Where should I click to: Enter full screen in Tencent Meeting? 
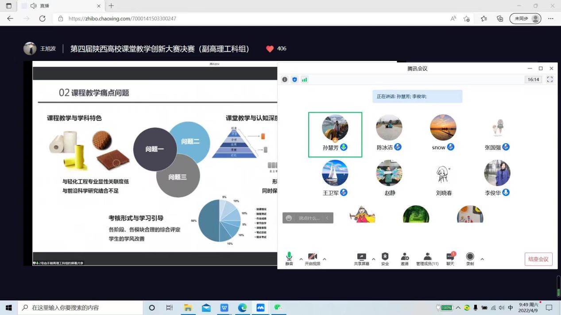pyautogui.click(x=550, y=80)
